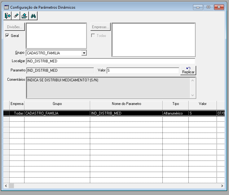Select the Todas cell in grid row
This screenshot has width=229, height=195.
pos(17,113)
